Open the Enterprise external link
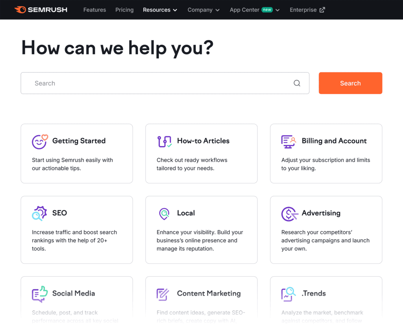 coord(307,10)
